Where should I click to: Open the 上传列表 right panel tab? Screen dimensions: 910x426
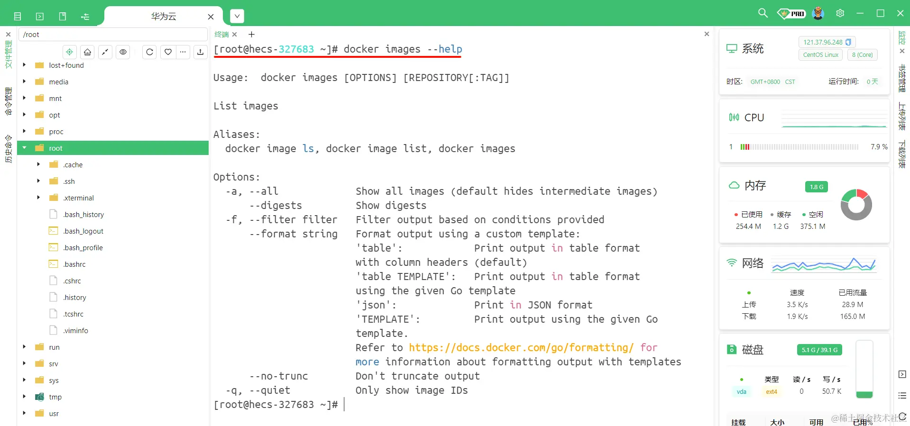pyautogui.click(x=902, y=117)
